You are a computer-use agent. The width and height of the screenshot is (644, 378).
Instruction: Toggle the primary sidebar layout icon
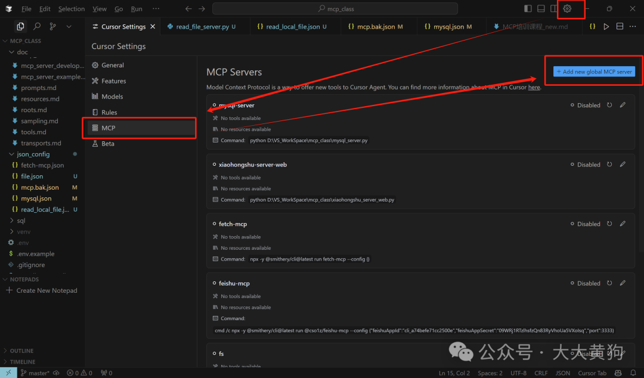528,8
